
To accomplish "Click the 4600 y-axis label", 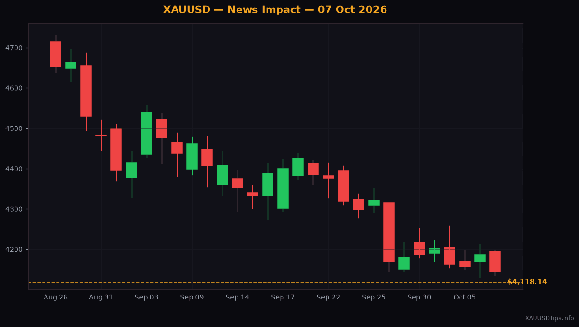I will point(14,88).
